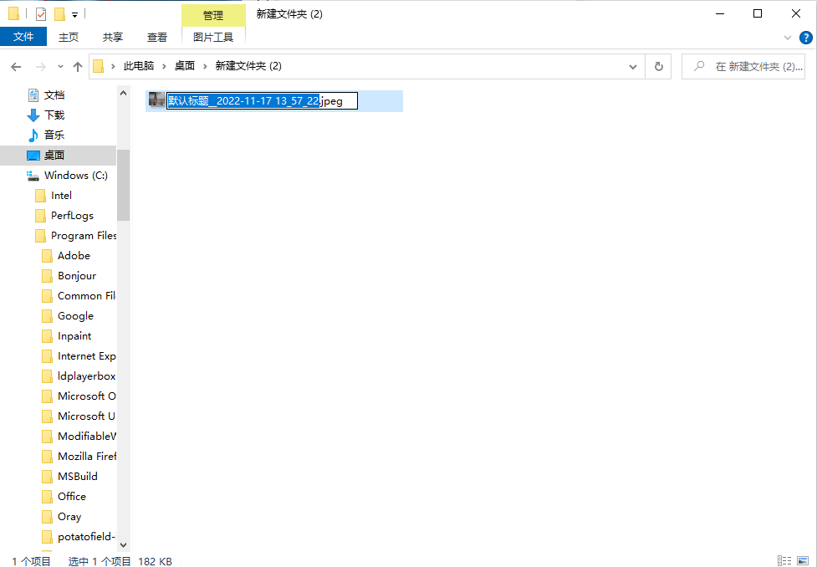Open the Mozilla Firefox folder in tree
Screen dimensions: 817x567
[86, 456]
